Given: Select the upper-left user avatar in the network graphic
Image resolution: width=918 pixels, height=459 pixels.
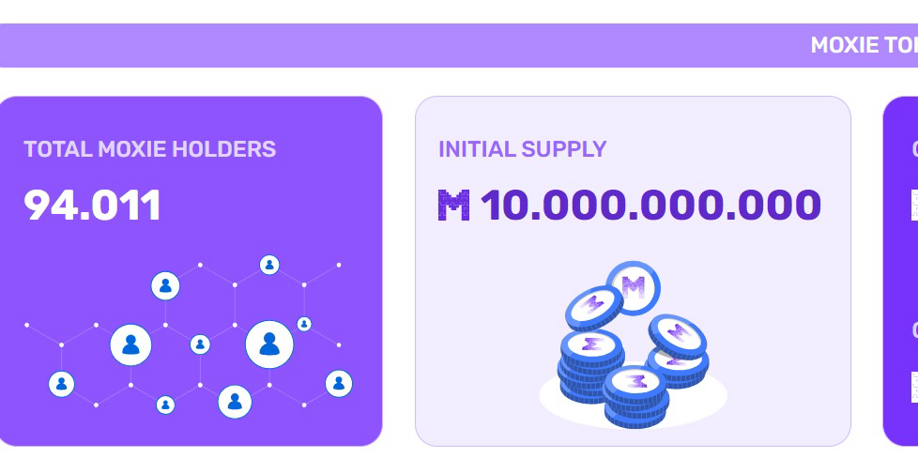Looking at the screenshot, I should pyautogui.click(x=165, y=285).
